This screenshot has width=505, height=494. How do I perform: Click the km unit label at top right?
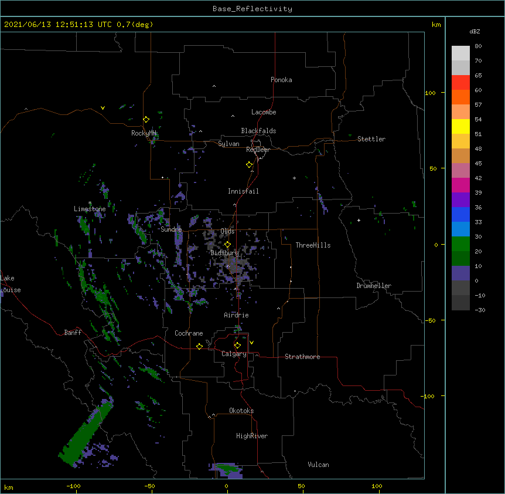436,25
